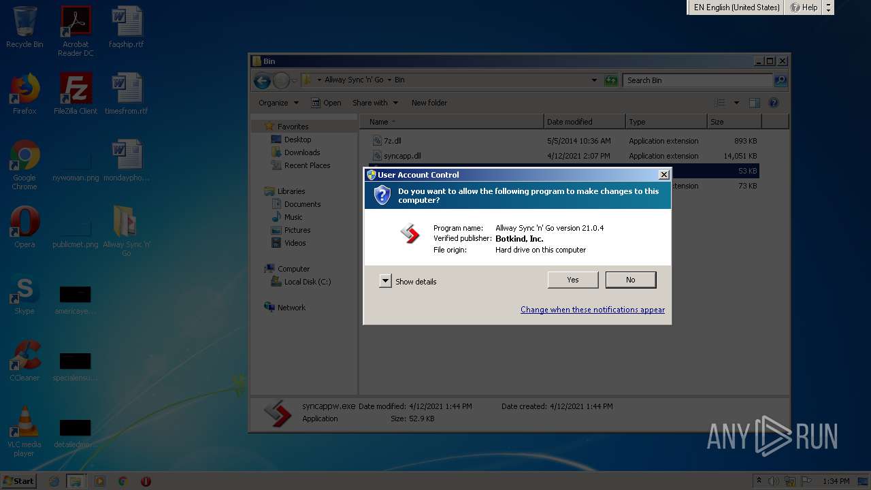Select nywoman.png desktop file

[x=76, y=166]
